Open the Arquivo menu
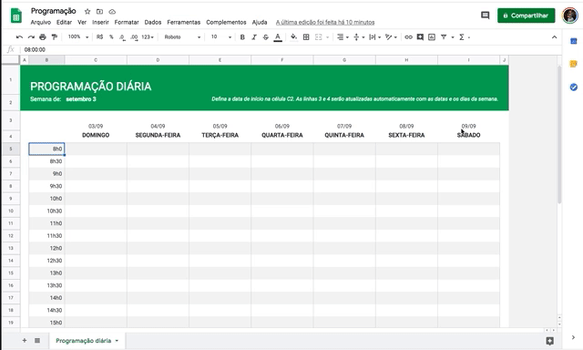583x350 pixels. pyautogui.click(x=40, y=22)
